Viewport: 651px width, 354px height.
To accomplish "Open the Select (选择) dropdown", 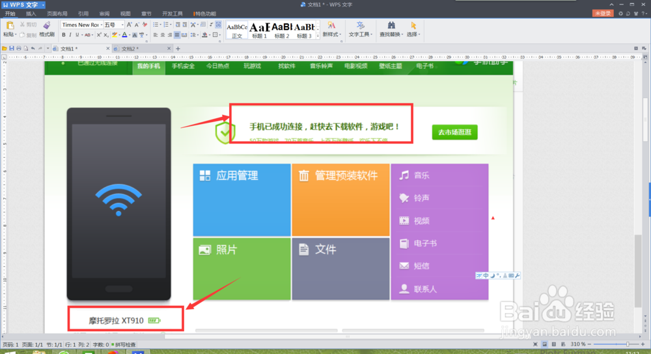I will [419, 35].
